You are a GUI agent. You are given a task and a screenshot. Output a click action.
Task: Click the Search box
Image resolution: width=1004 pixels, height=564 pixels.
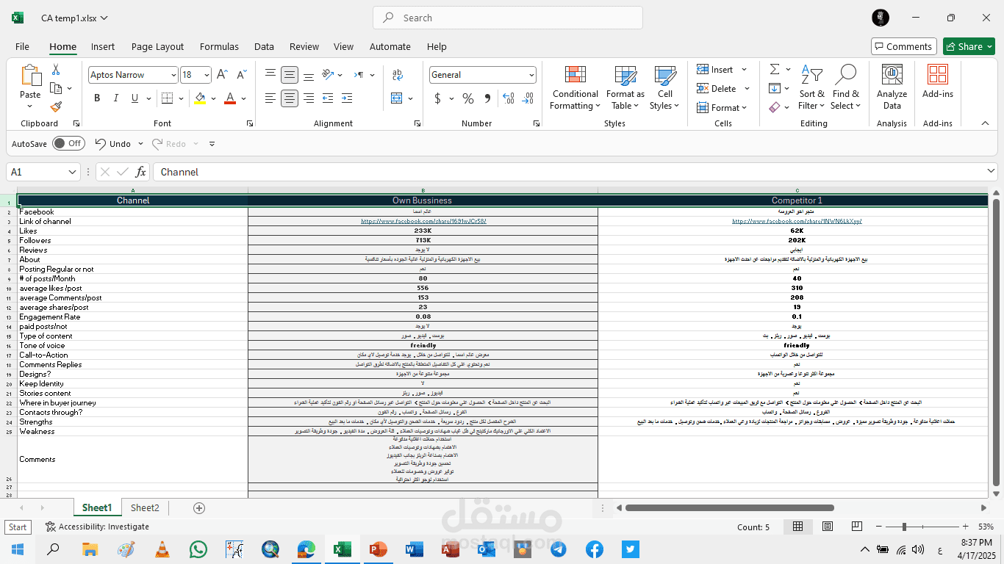click(508, 18)
